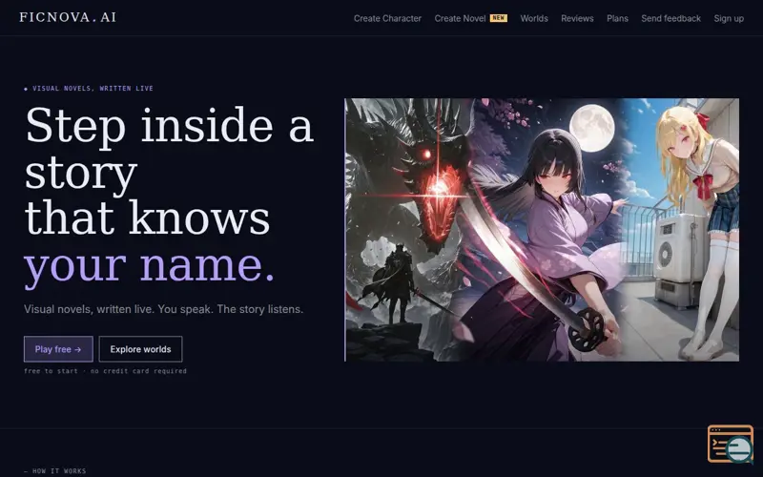Image resolution: width=763 pixels, height=477 pixels.
Task: Open the Reviews page
Action: pyautogui.click(x=577, y=18)
